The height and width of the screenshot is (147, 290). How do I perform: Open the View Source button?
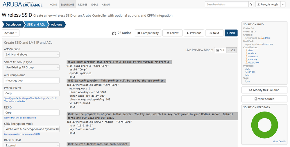tap(264, 99)
